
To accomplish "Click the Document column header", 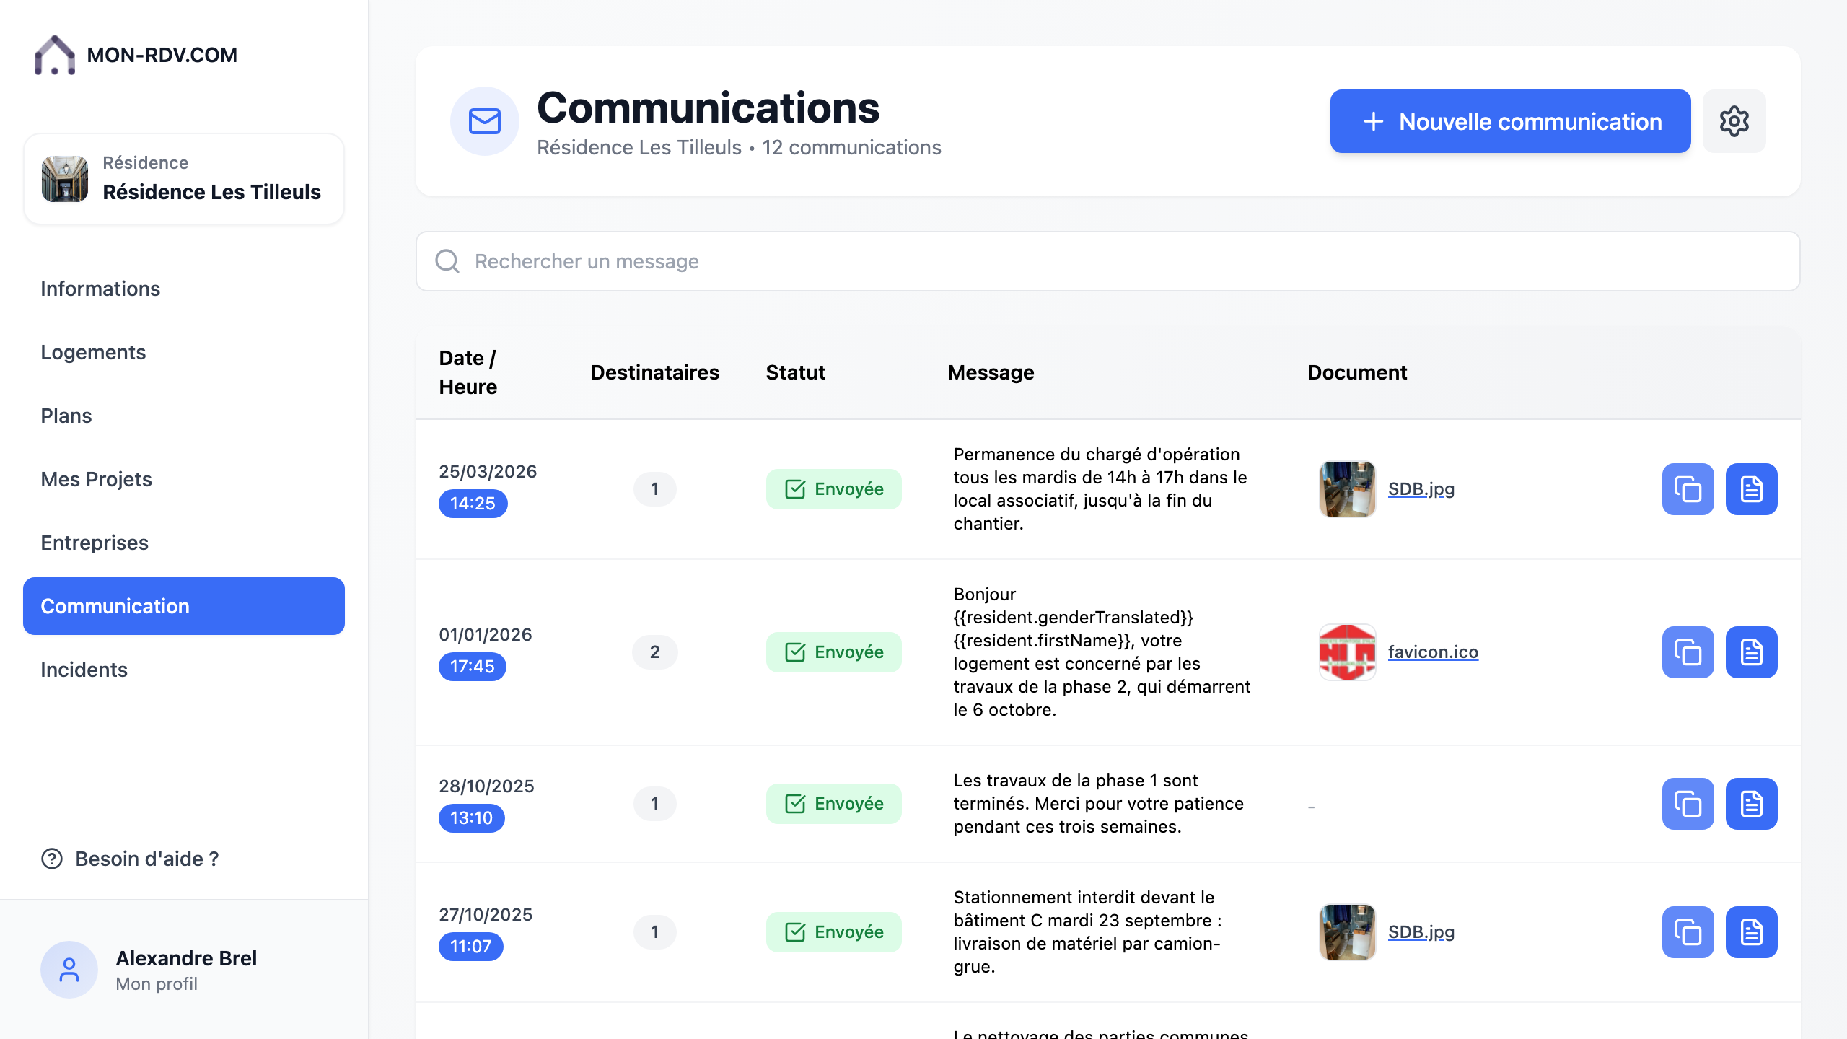I will (1357, 372).
